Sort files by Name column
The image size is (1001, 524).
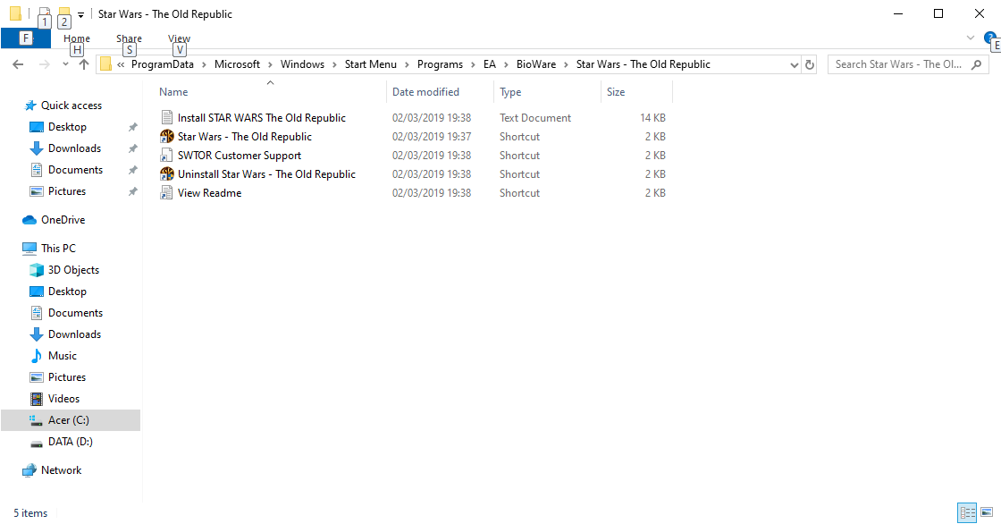click(173, 92)
